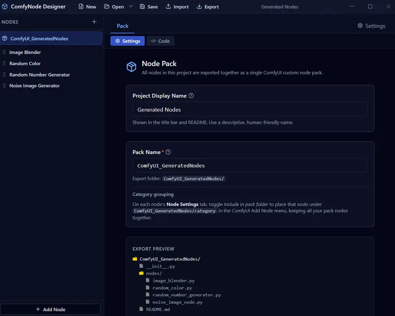Click the drag handle beside Random Color
395x316 pixels.
point(4,64)
